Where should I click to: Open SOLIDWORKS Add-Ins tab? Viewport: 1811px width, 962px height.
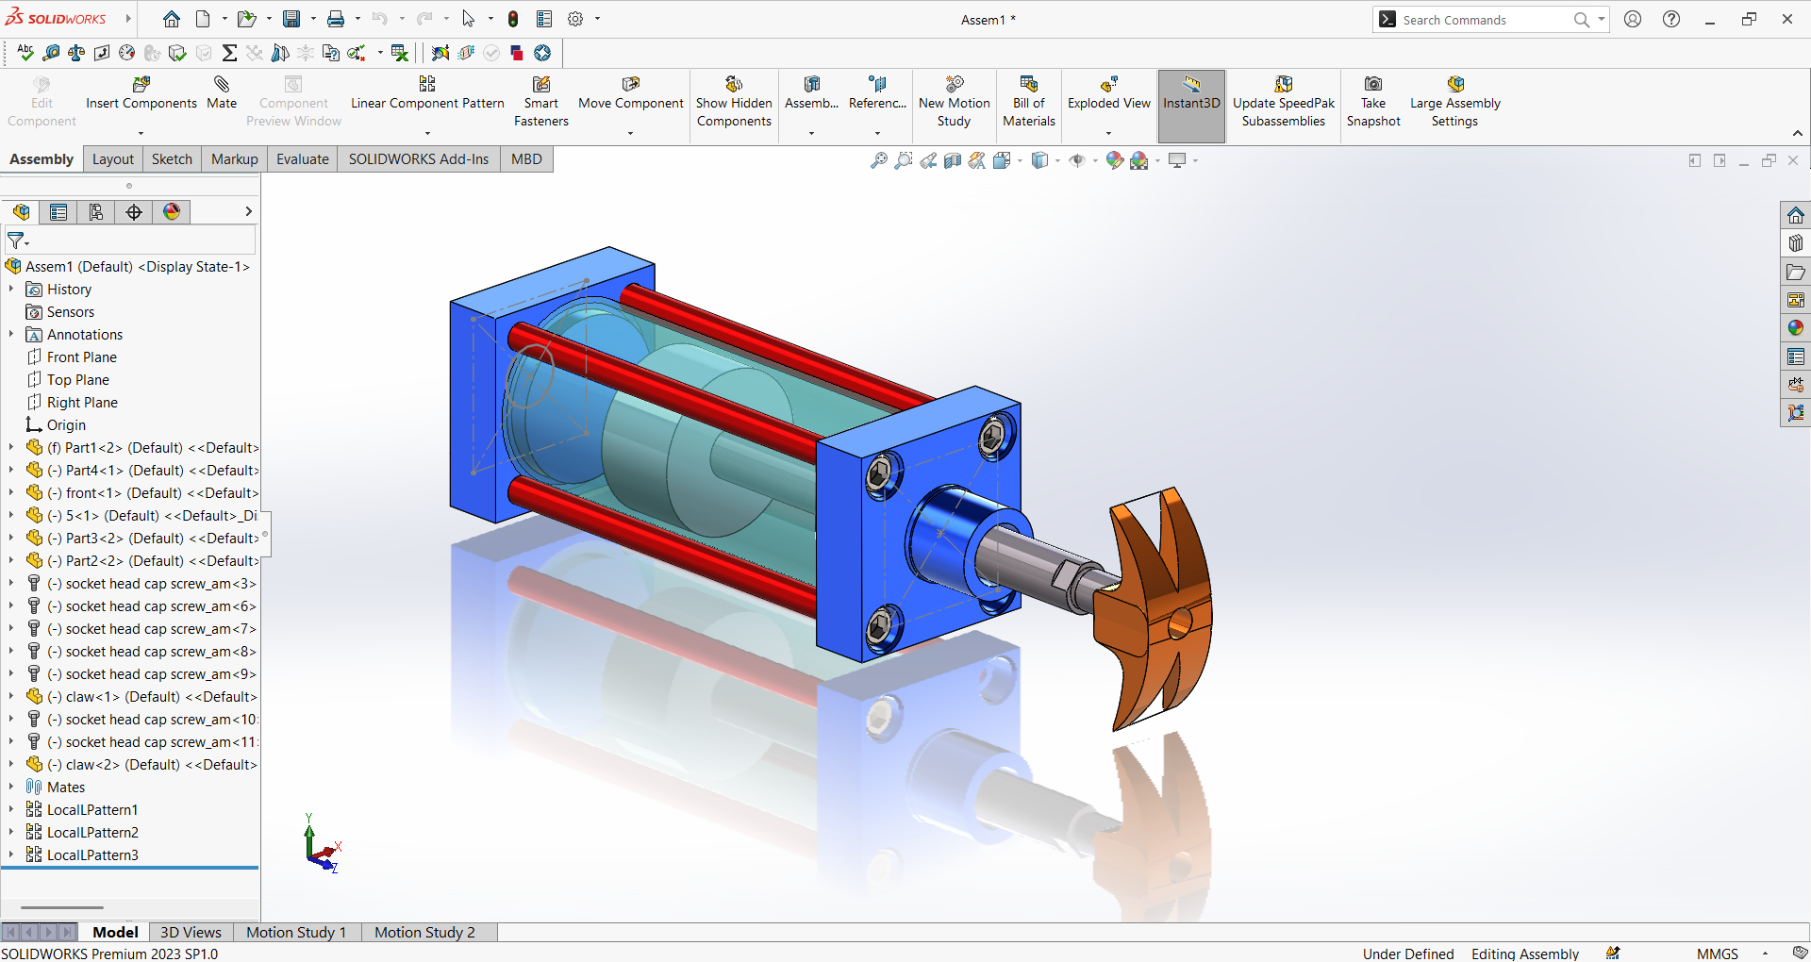pos(419,159)
